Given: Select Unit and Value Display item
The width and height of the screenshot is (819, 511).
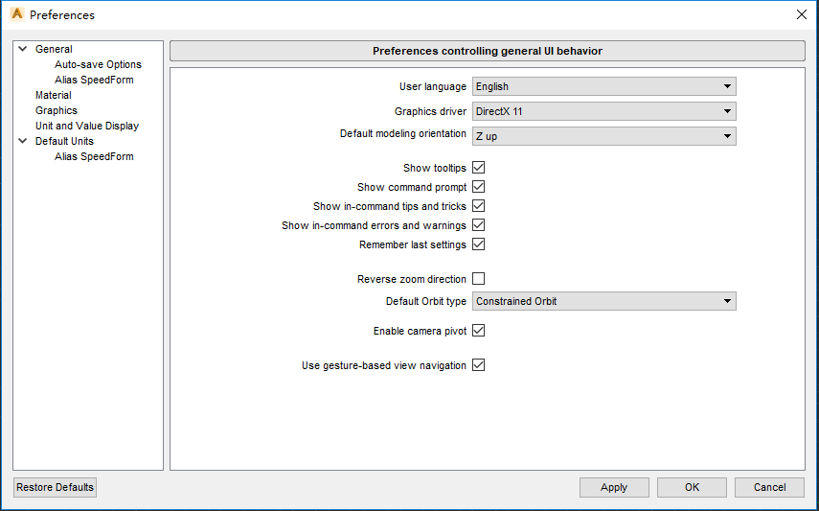Looking at the screenshot, I should point(87,126).
